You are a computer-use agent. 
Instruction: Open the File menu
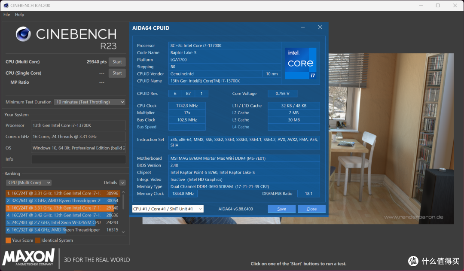coord(6,15)
